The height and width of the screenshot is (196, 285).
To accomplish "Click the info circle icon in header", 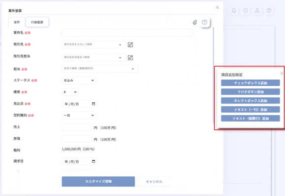I will [x=246, y=10].
